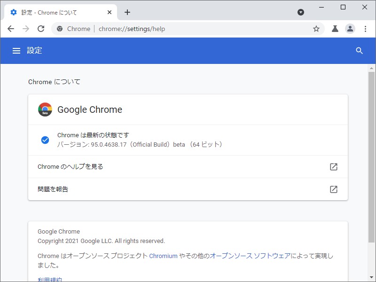
Task: Open the settings hamburger menu
Action: (16, 50)
